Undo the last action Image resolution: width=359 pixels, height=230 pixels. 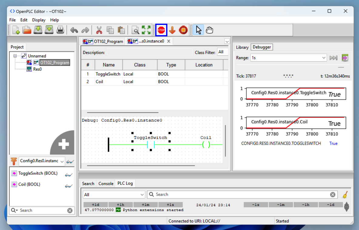point(74,30)
